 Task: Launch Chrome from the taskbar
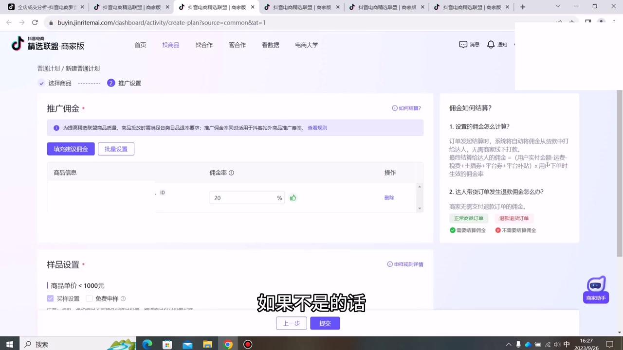pyautogui.click(x=227, y=344)
